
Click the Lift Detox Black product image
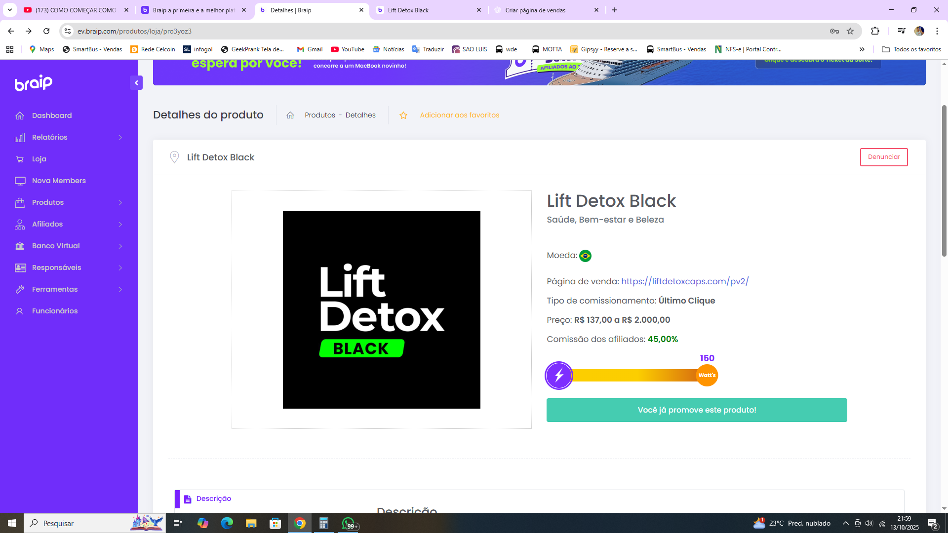[x=381, y=309]
